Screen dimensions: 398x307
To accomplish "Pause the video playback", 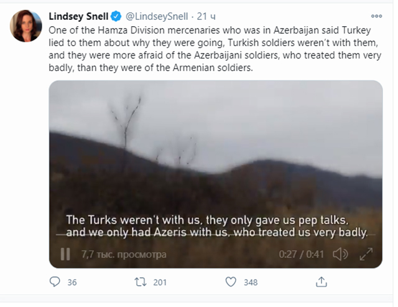I will (x=65, y=254).
